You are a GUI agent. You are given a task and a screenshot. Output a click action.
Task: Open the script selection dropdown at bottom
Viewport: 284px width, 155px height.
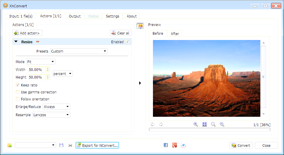[x=35, y=145]
